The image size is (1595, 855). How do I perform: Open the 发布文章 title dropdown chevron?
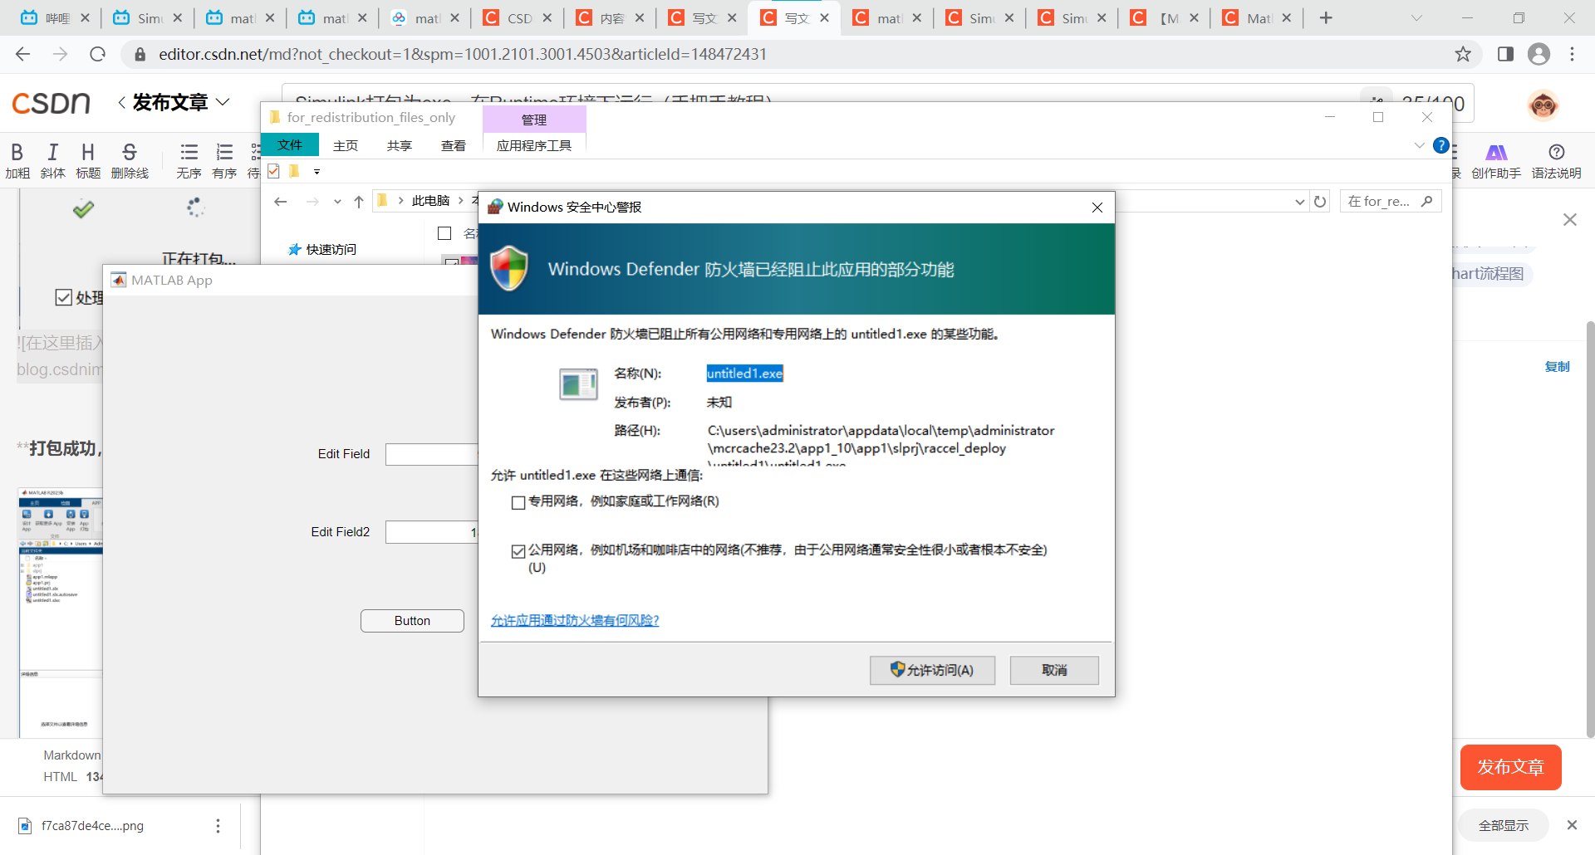tap(223, 102)
